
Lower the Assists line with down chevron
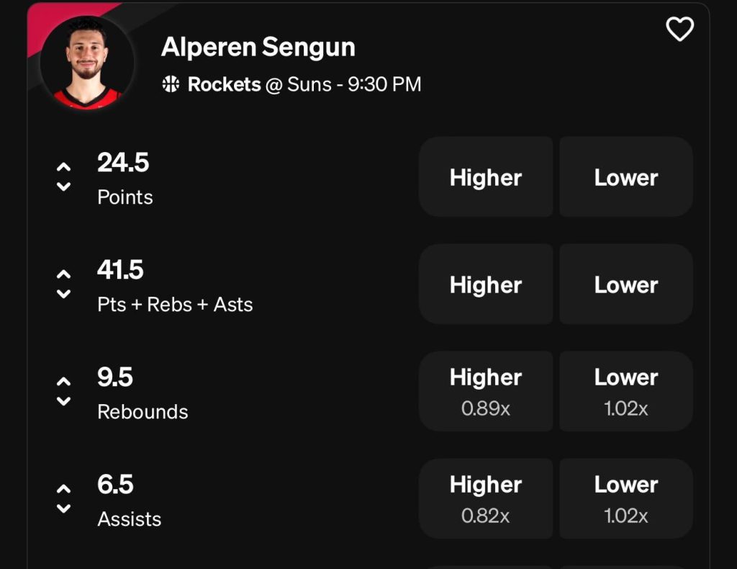(64, 508)
